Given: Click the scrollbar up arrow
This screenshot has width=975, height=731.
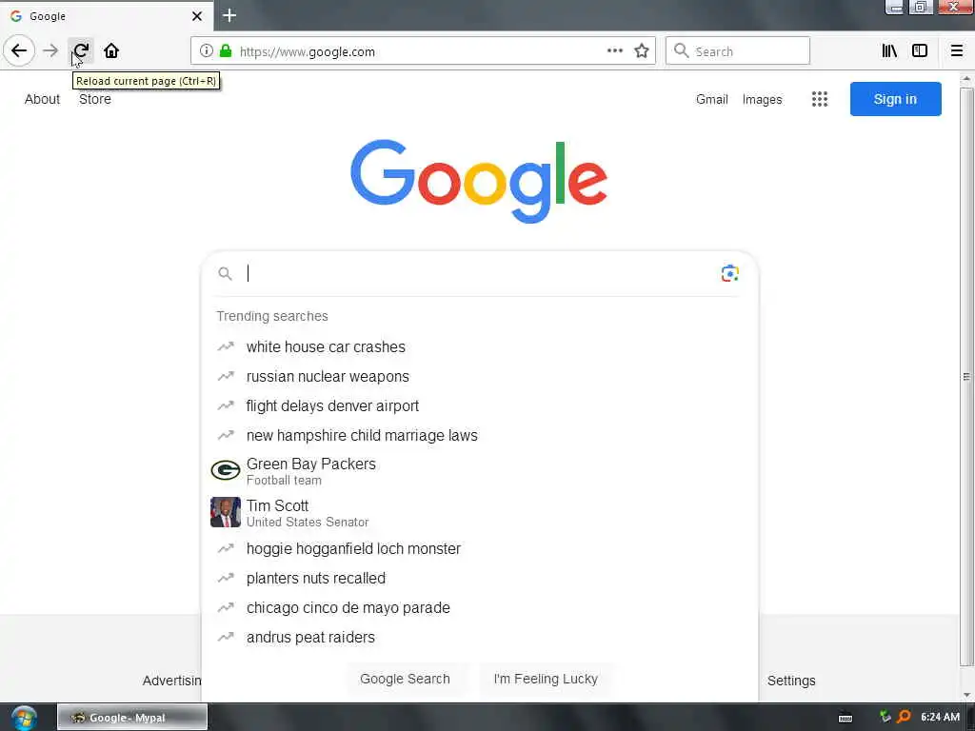Looking at the screenshot, I should pos(966,79).
